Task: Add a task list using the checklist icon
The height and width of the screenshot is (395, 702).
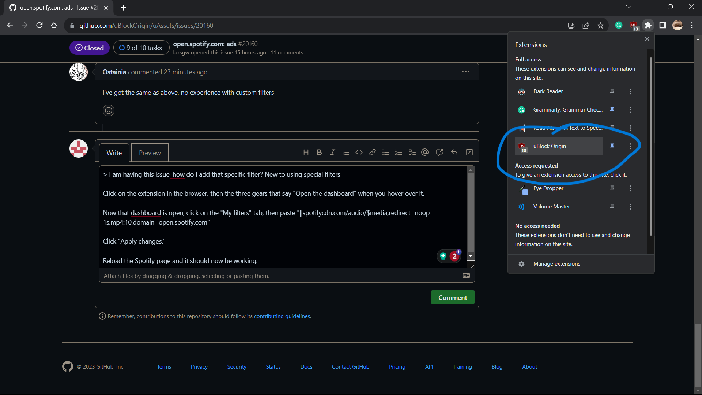Action: pyautogui.click(x=412, y=152)
